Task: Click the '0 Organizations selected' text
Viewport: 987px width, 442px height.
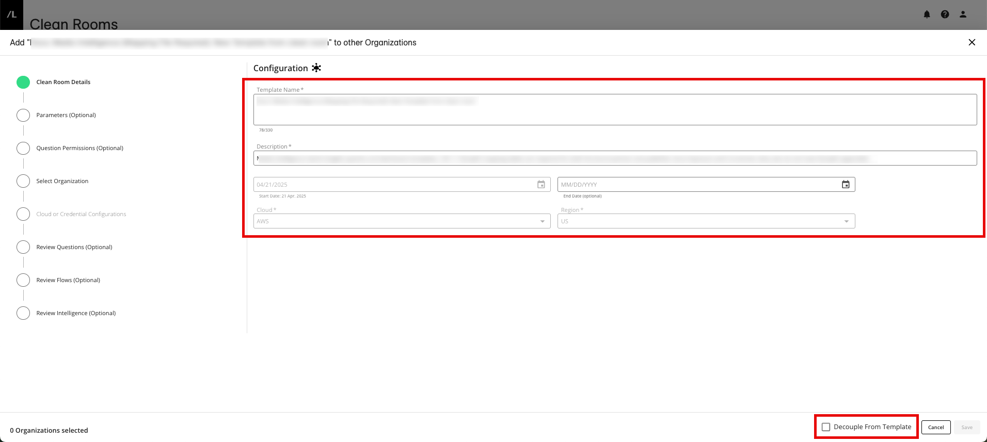Action: pos(49,430)
